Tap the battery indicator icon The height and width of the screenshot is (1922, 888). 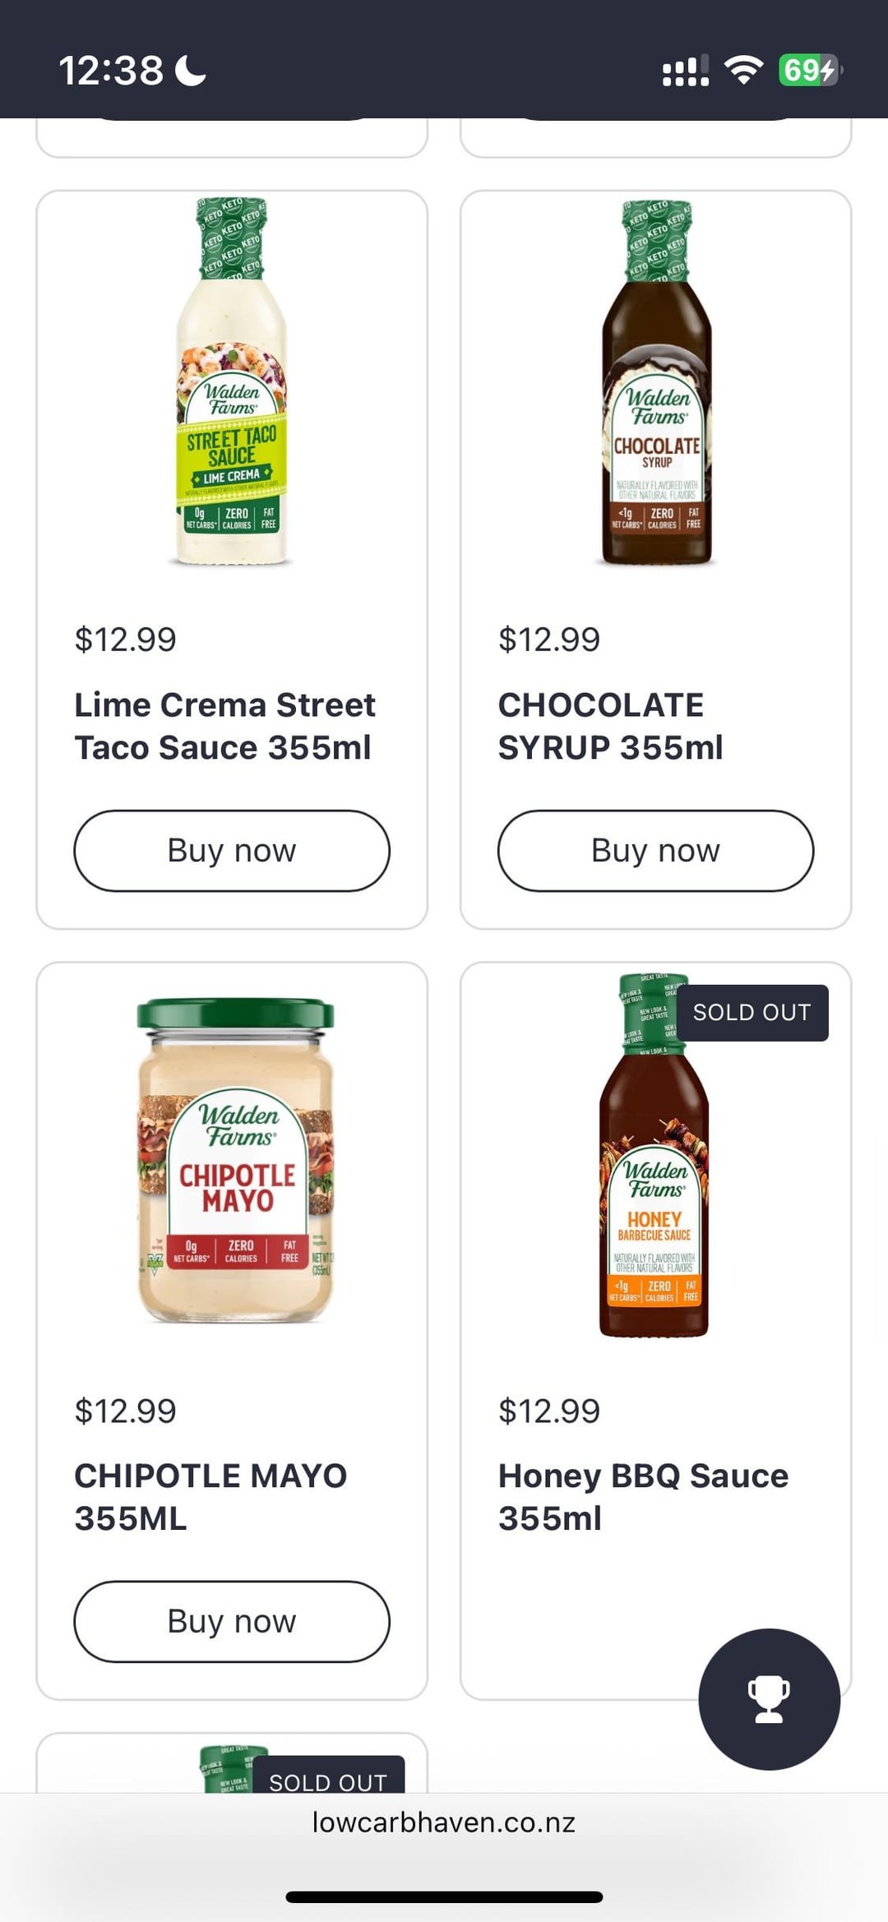[811, 70]
